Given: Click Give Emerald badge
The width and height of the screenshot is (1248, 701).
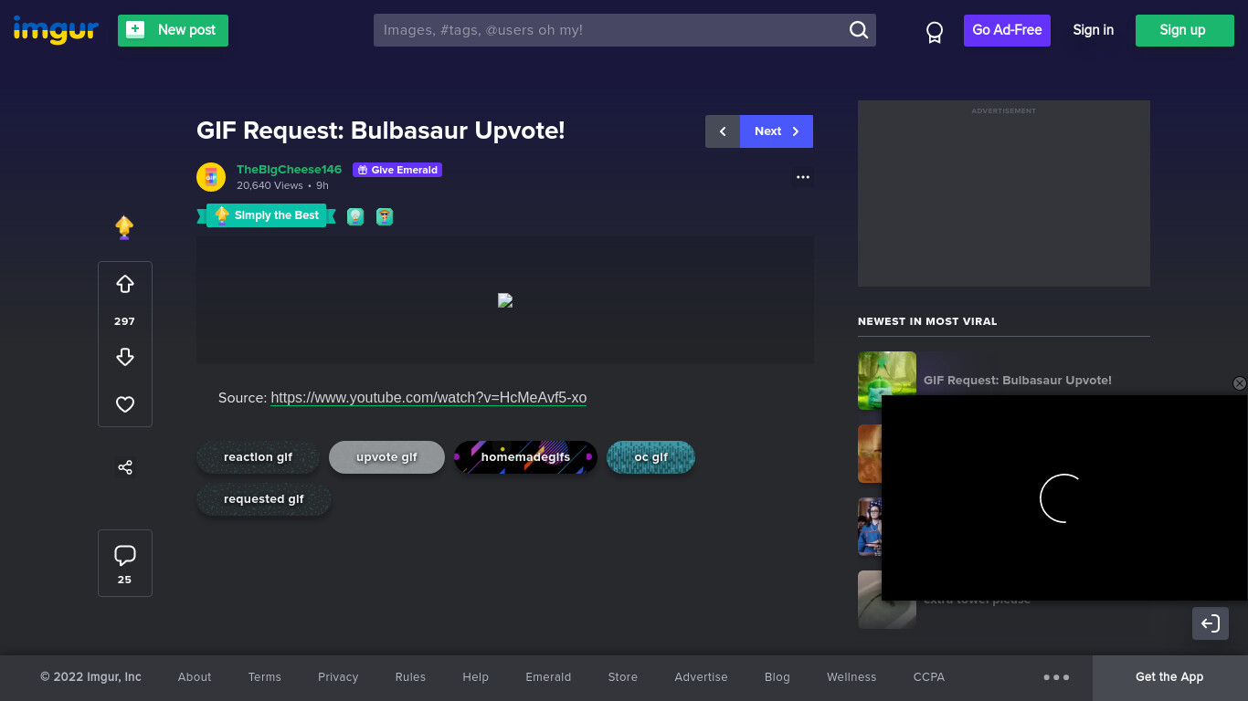Looking at the screenshot, I should click(x=397, y=170).
